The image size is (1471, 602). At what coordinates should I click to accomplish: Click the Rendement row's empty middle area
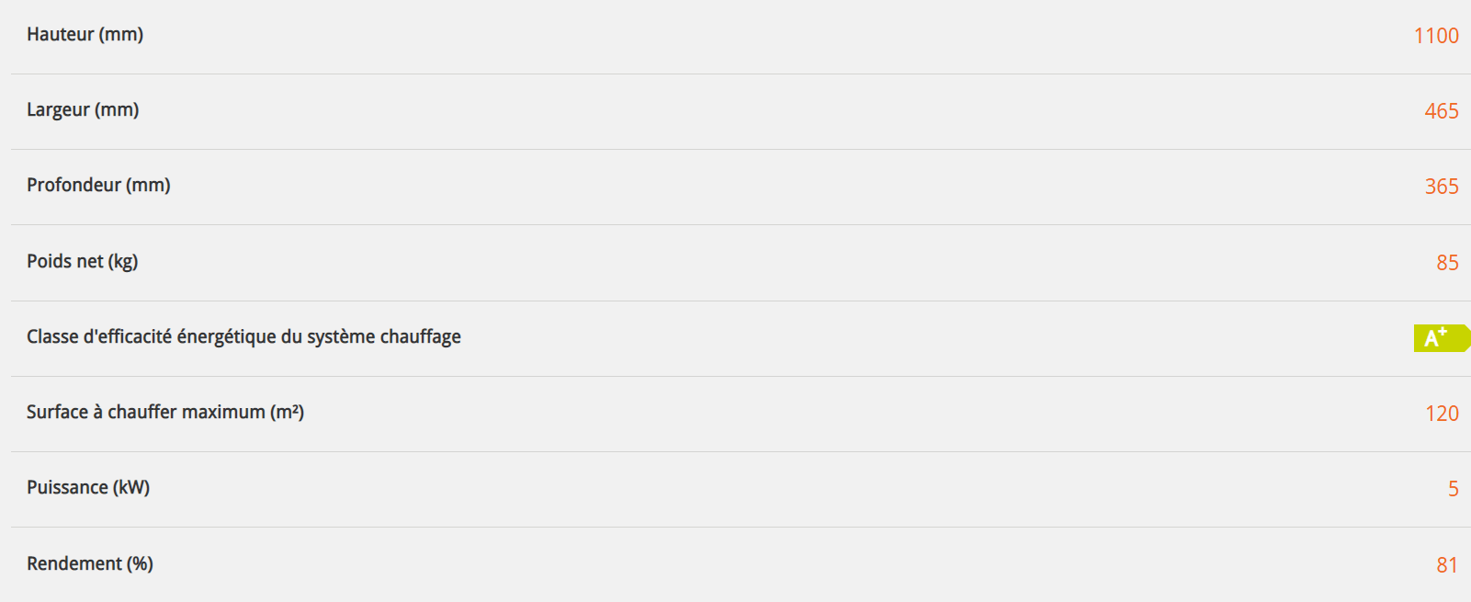pos(735,565)
